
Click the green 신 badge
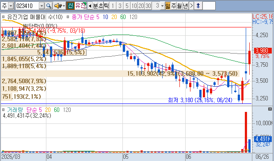[70, 6]
